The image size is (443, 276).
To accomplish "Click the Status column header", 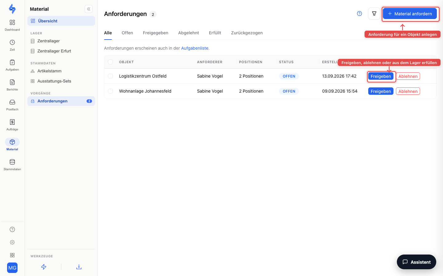I will click(x=286, y=62).
